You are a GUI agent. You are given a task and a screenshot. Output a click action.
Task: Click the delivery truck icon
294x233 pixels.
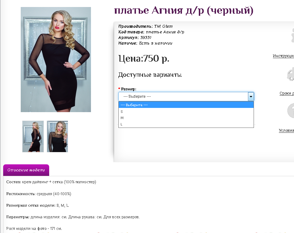pos(290,74)
